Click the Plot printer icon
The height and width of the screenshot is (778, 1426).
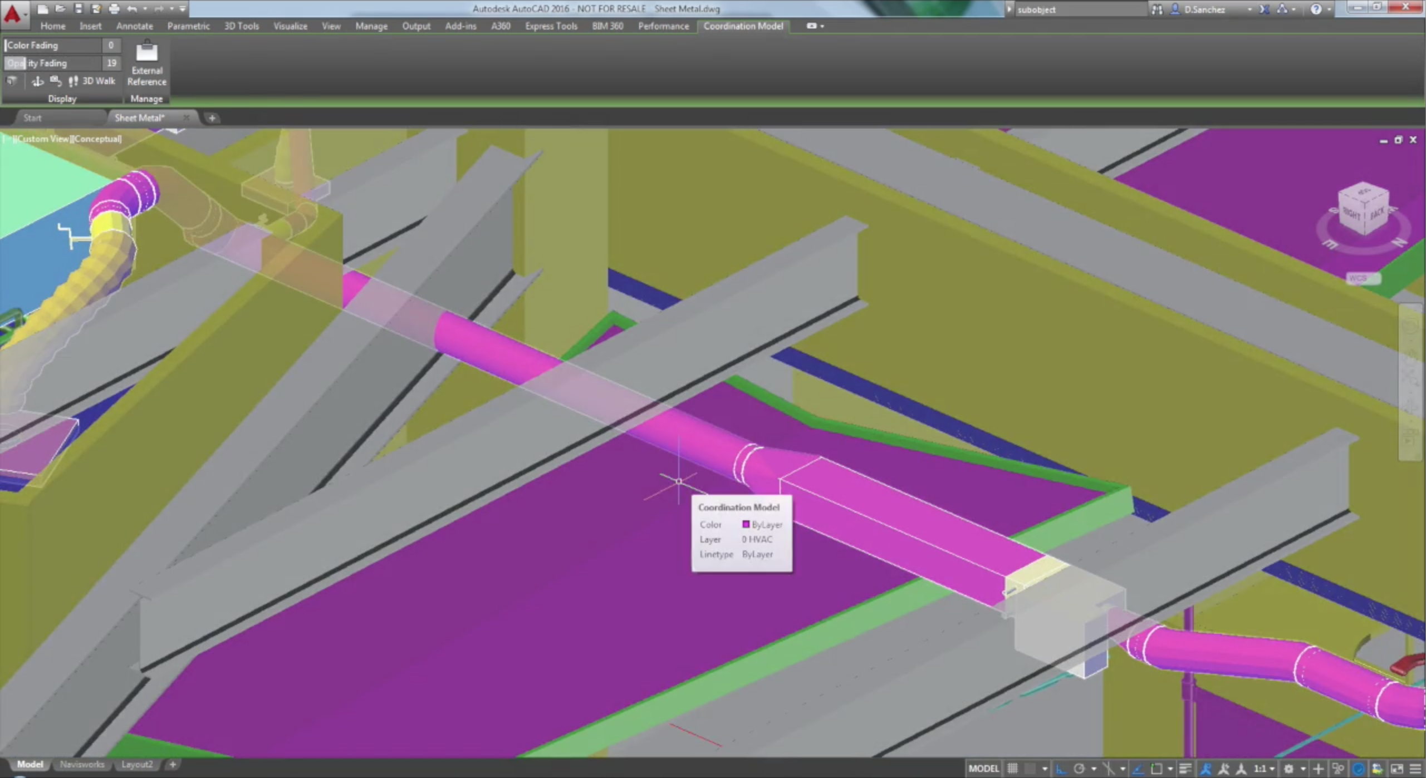114,9
